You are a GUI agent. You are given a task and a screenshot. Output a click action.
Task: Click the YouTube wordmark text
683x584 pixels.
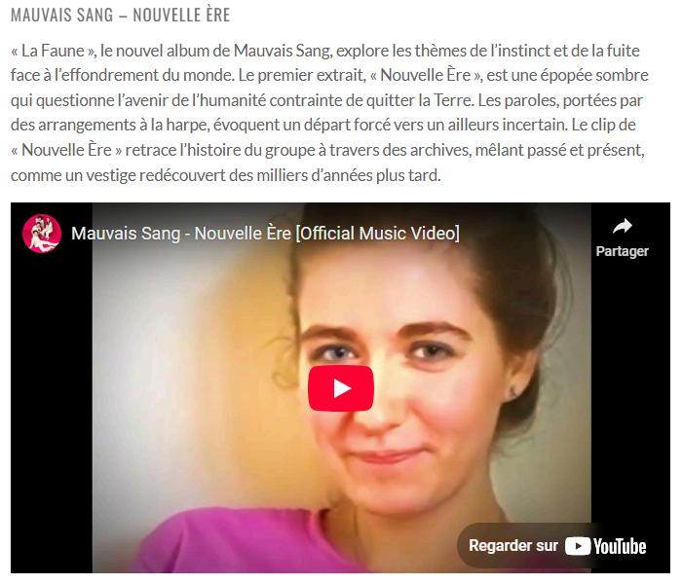620,546
